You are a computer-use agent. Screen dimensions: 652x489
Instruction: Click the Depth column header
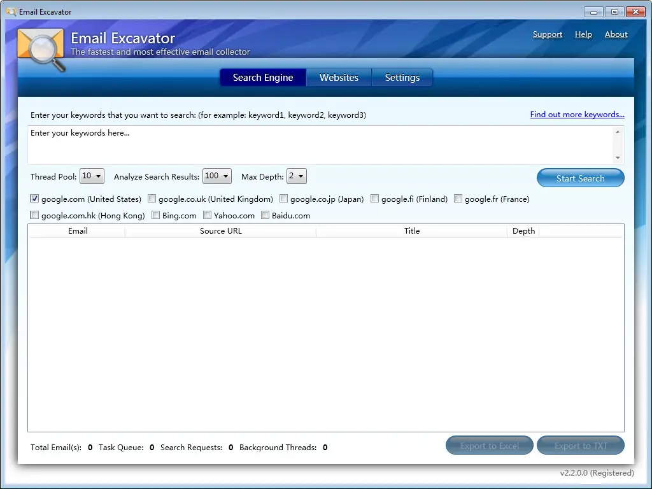pos(523,231)
